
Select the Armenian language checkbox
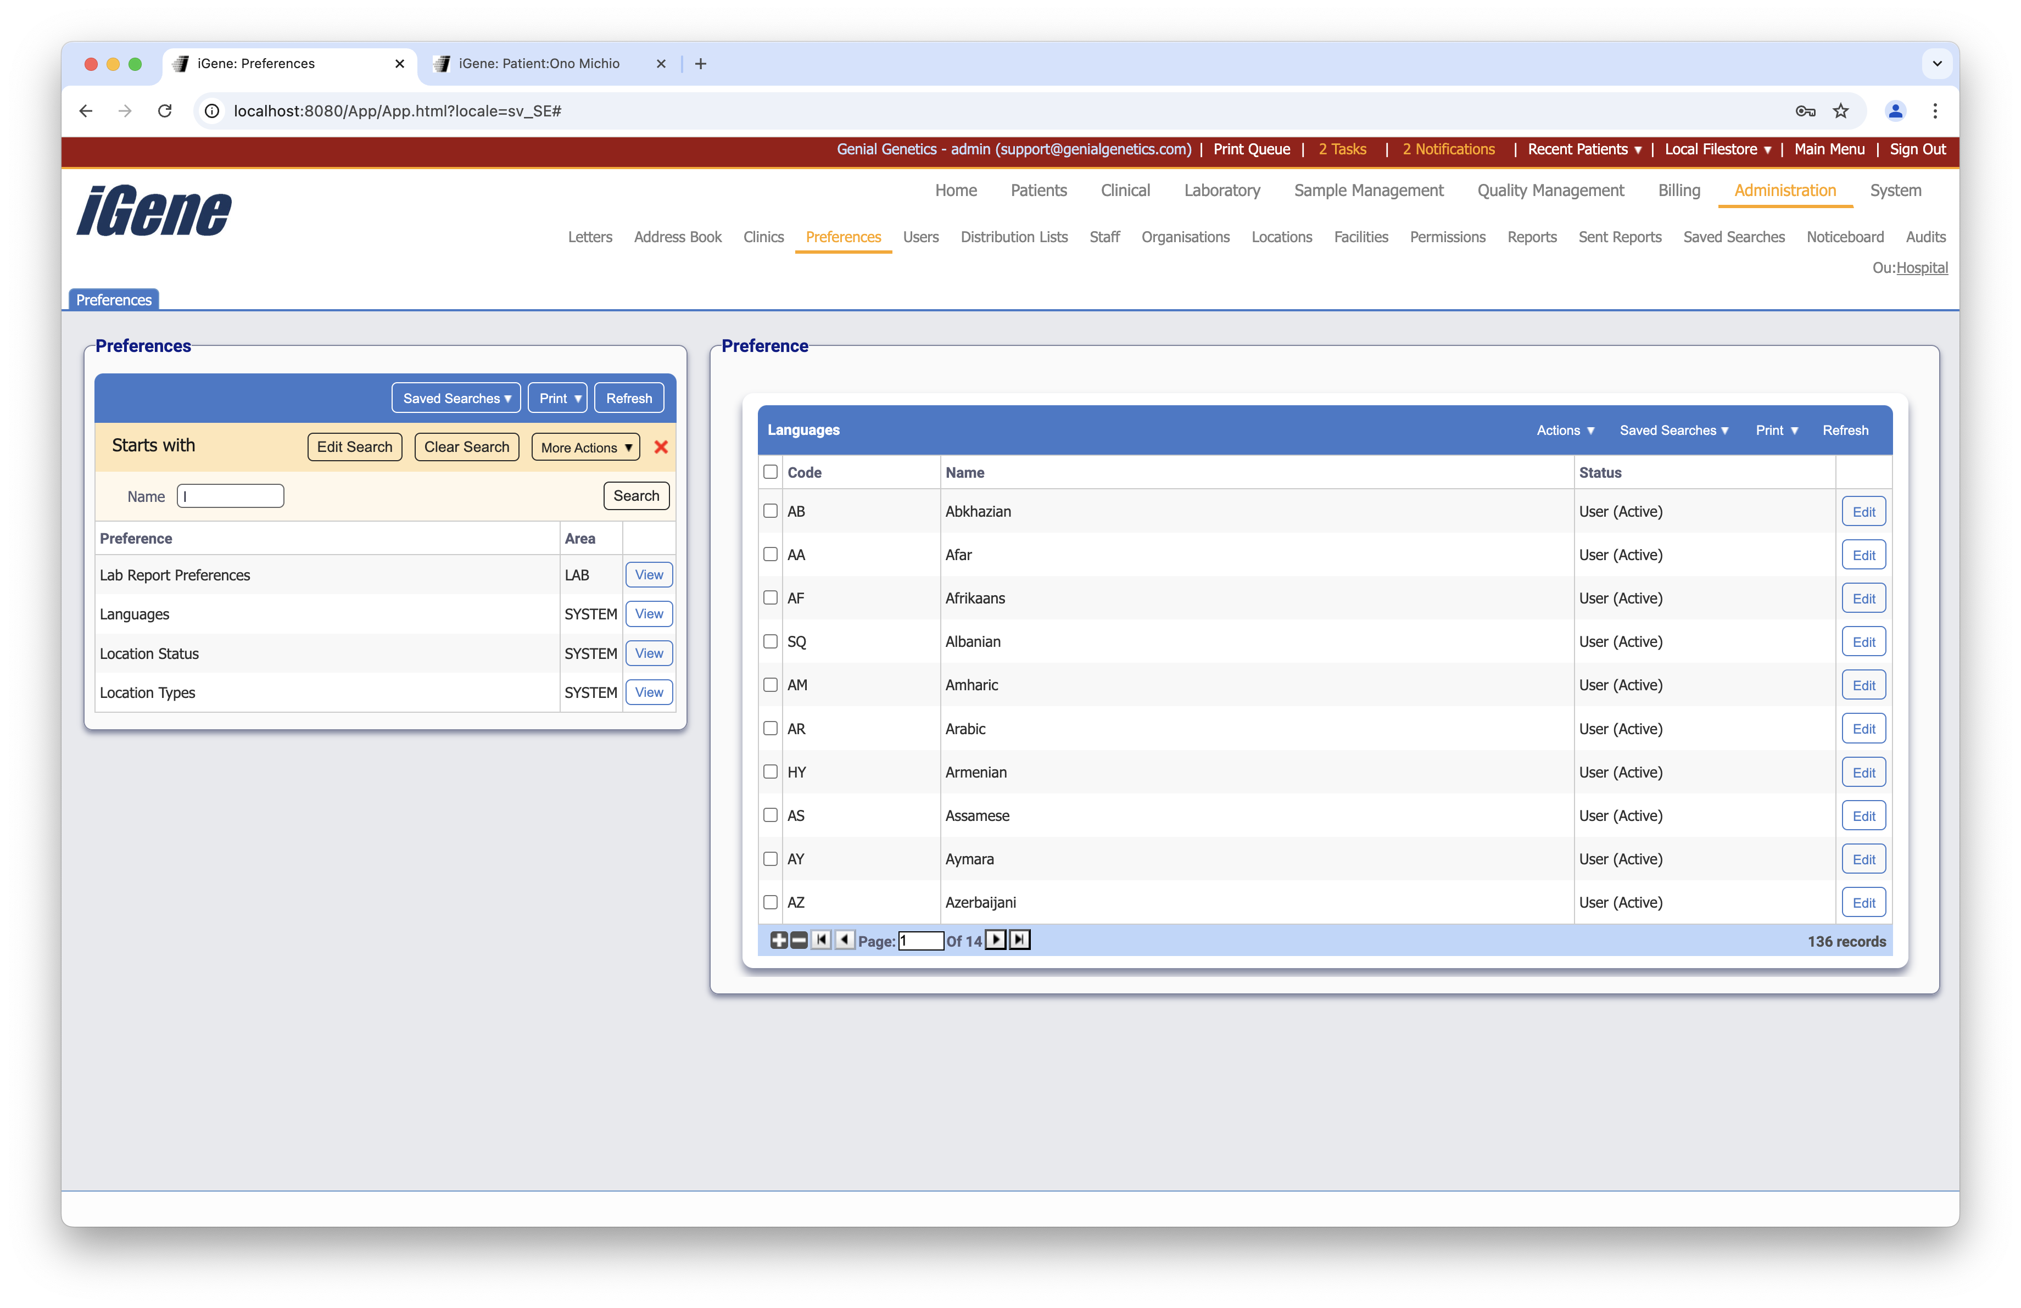(x=770, y=772)
